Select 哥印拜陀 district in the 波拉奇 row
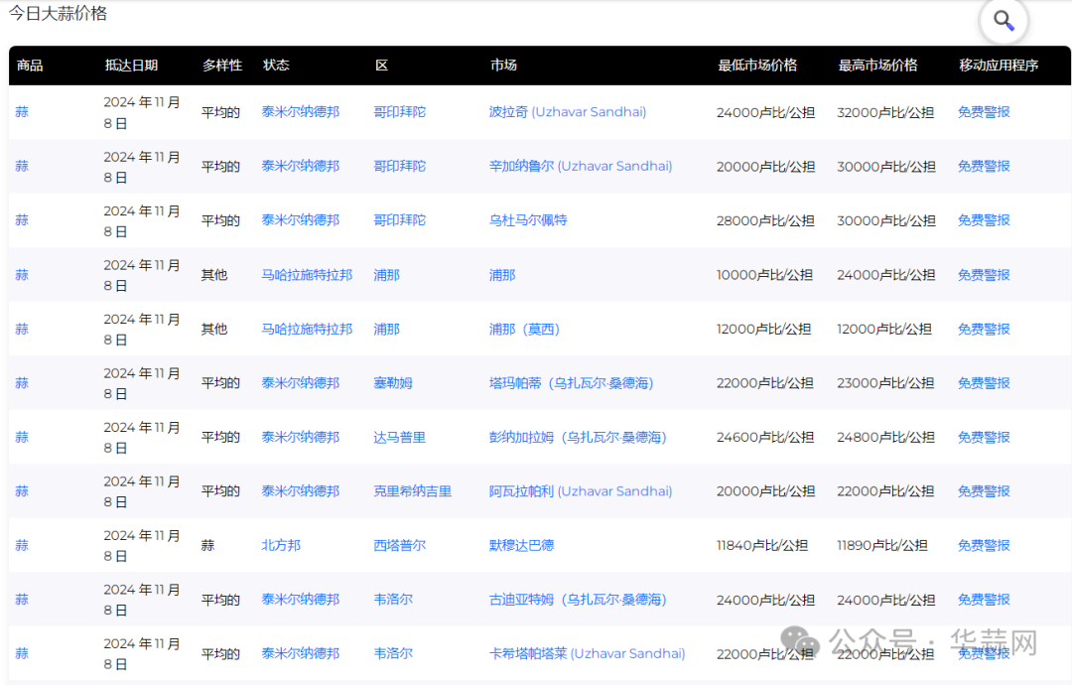The width and height of the screenshot is (1072, 685). tap(399, 112)
